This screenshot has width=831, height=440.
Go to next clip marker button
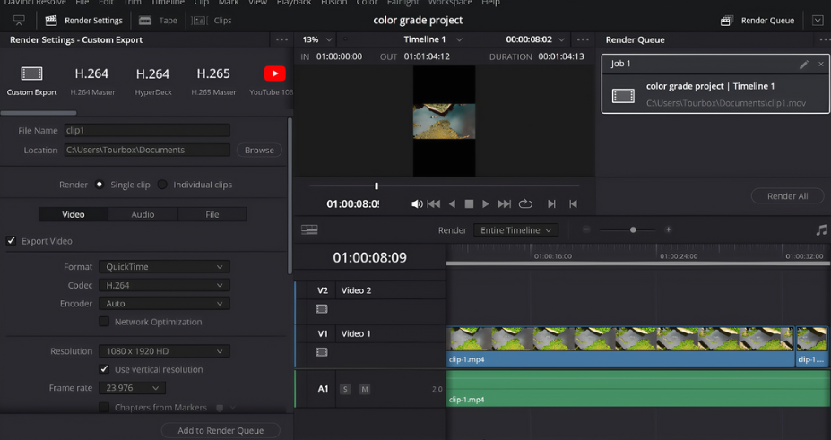coord(551,203)
